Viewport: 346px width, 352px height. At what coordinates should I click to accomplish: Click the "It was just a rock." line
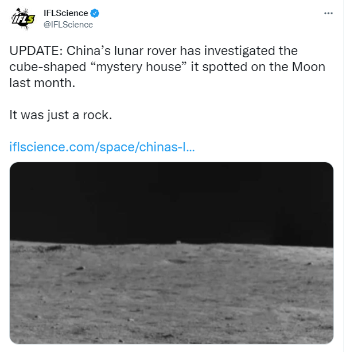pos(61,115)
